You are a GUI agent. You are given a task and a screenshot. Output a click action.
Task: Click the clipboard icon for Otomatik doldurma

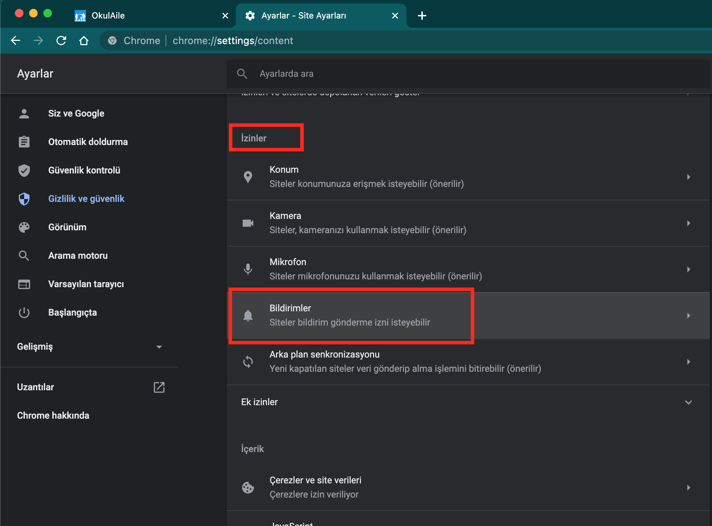click(24, 142)
